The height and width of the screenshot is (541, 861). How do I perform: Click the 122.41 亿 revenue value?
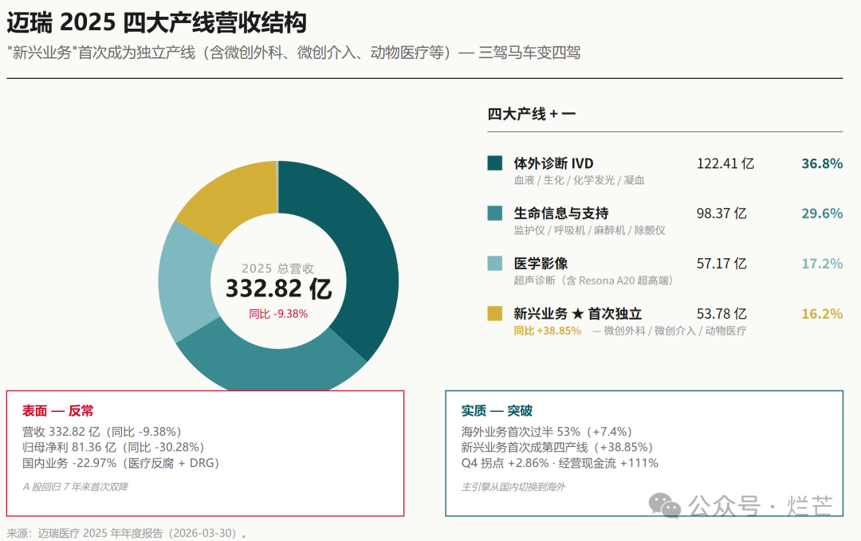coord(725,163)
